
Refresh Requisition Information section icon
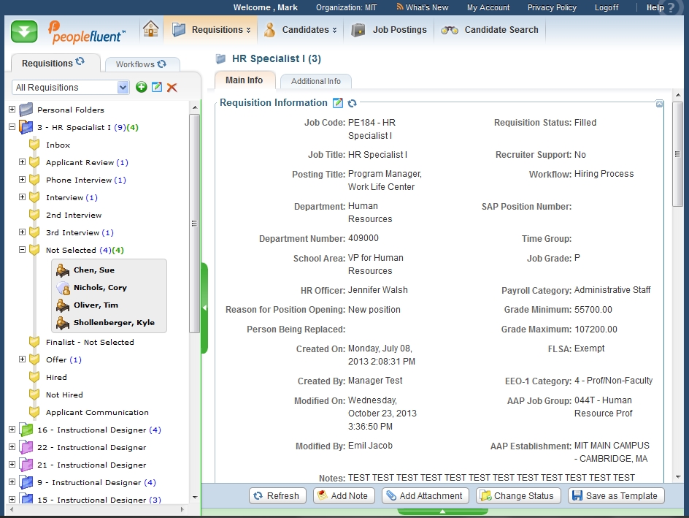353,103
